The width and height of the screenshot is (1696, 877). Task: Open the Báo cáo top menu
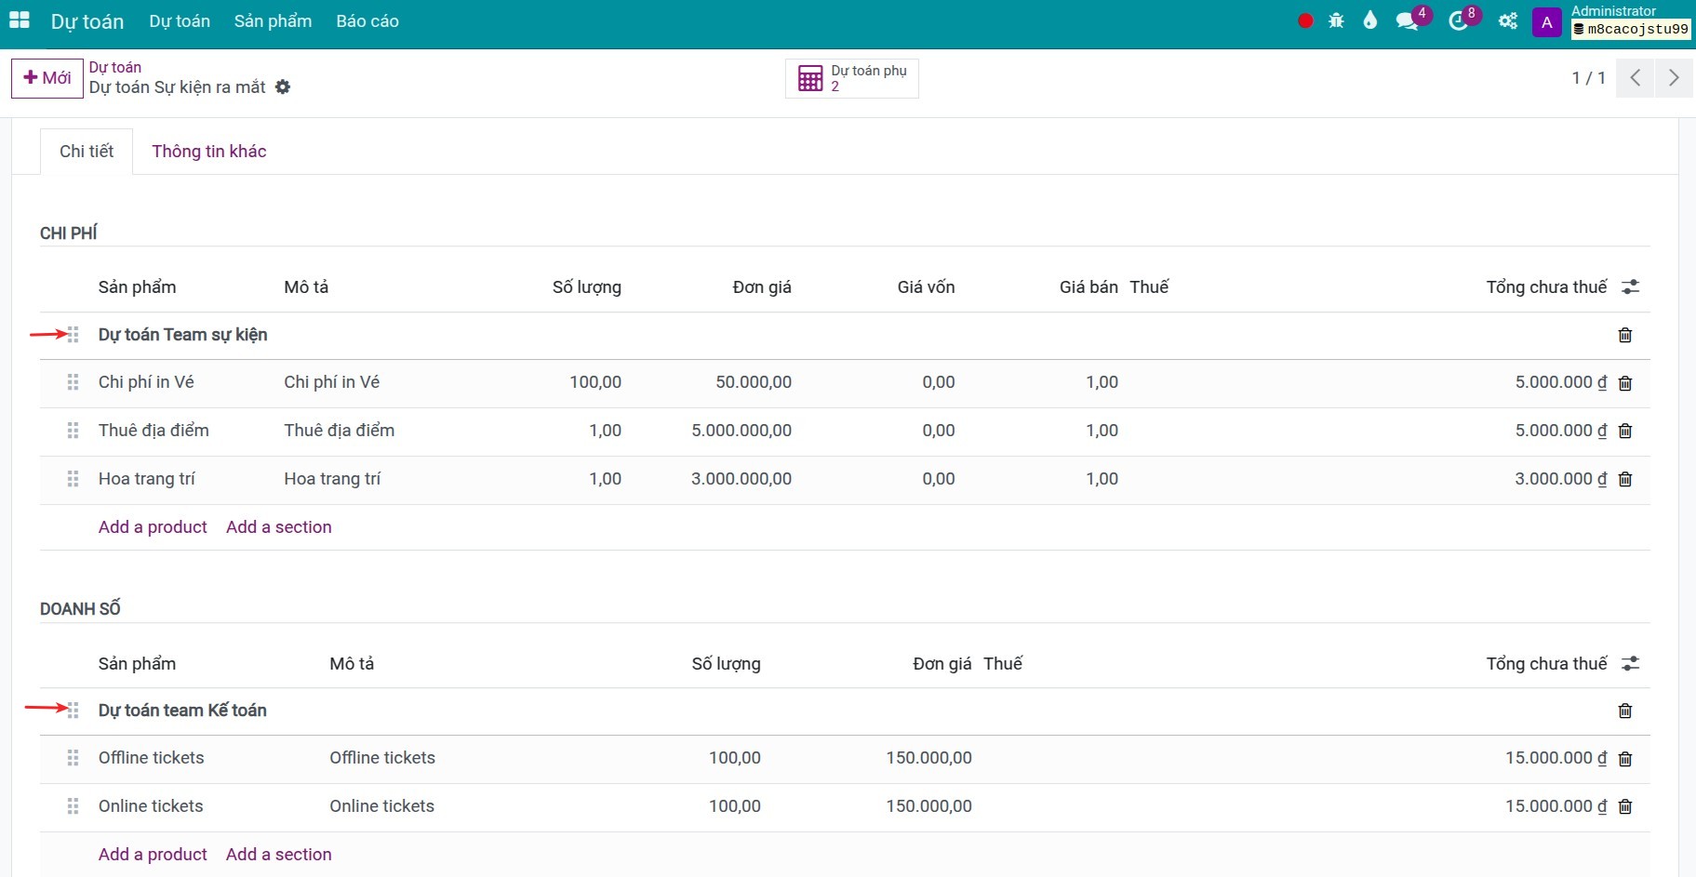(x=367, y=21)
